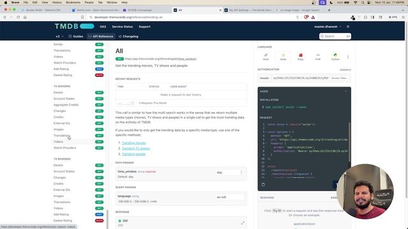Open Brave Rewards triangle icon
Image resolution: width=408 pixels, height=229 pixels.
point(313,17)
